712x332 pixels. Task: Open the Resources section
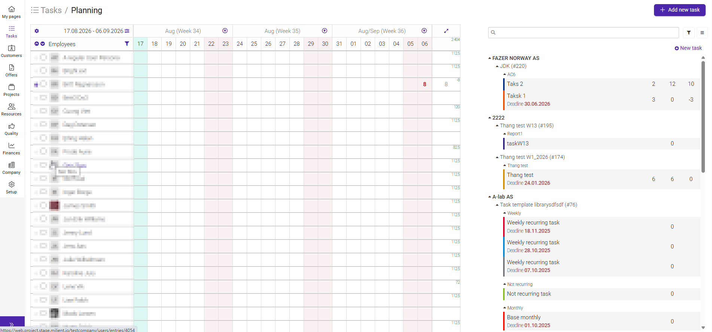tap(11, 109)
